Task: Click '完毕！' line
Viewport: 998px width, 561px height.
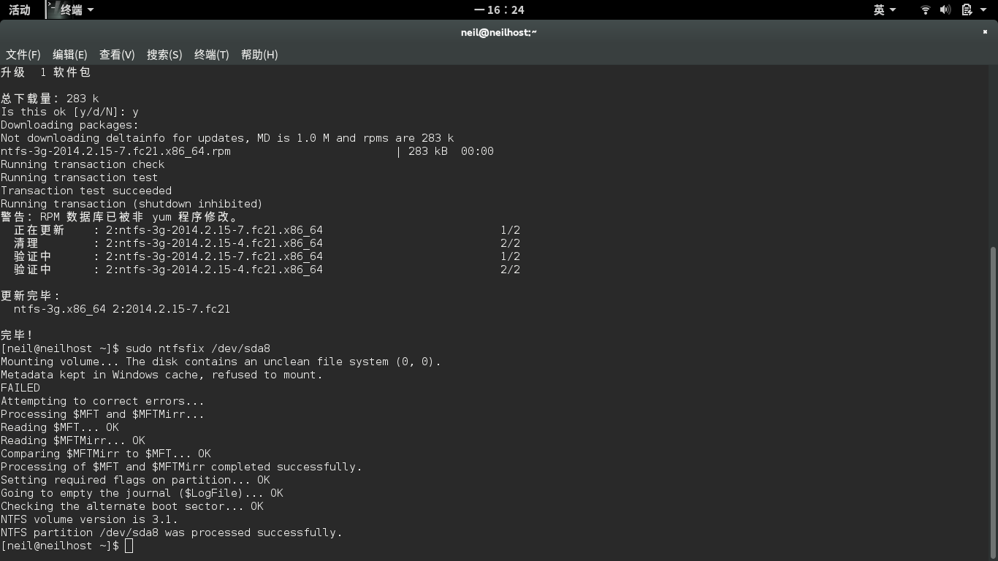Action: pos(17,335)
